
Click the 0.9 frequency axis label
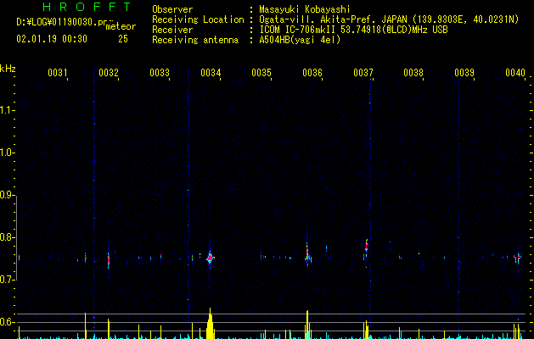click(7, 195)
